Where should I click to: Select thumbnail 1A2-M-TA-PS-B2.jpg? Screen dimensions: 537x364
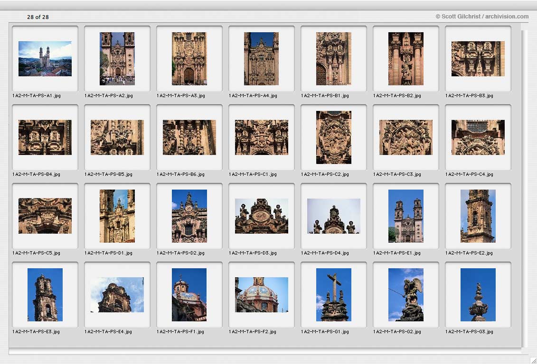click(406, 58)
